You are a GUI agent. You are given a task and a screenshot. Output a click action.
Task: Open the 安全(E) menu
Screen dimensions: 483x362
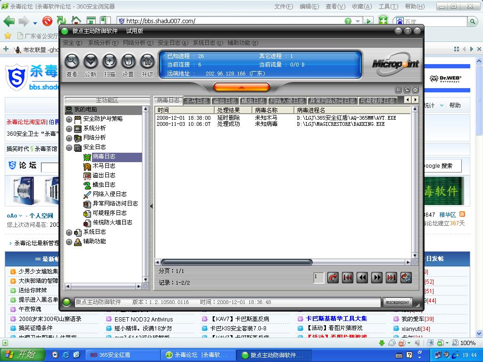72,43
